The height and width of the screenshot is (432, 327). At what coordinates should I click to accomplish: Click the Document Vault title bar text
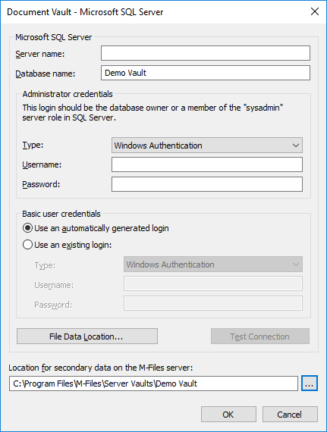click(x=85, y=12)
